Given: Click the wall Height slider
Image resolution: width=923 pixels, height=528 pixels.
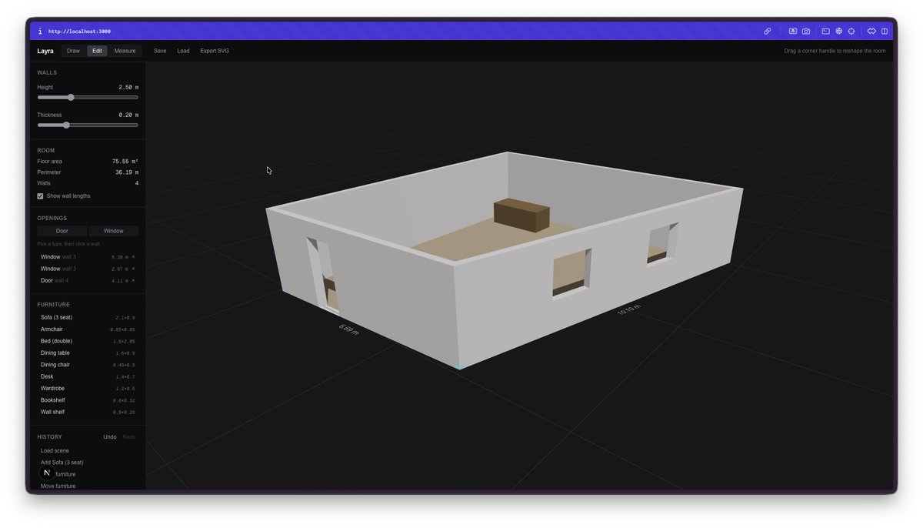Looking at the screenshot, I should (88, 98).
